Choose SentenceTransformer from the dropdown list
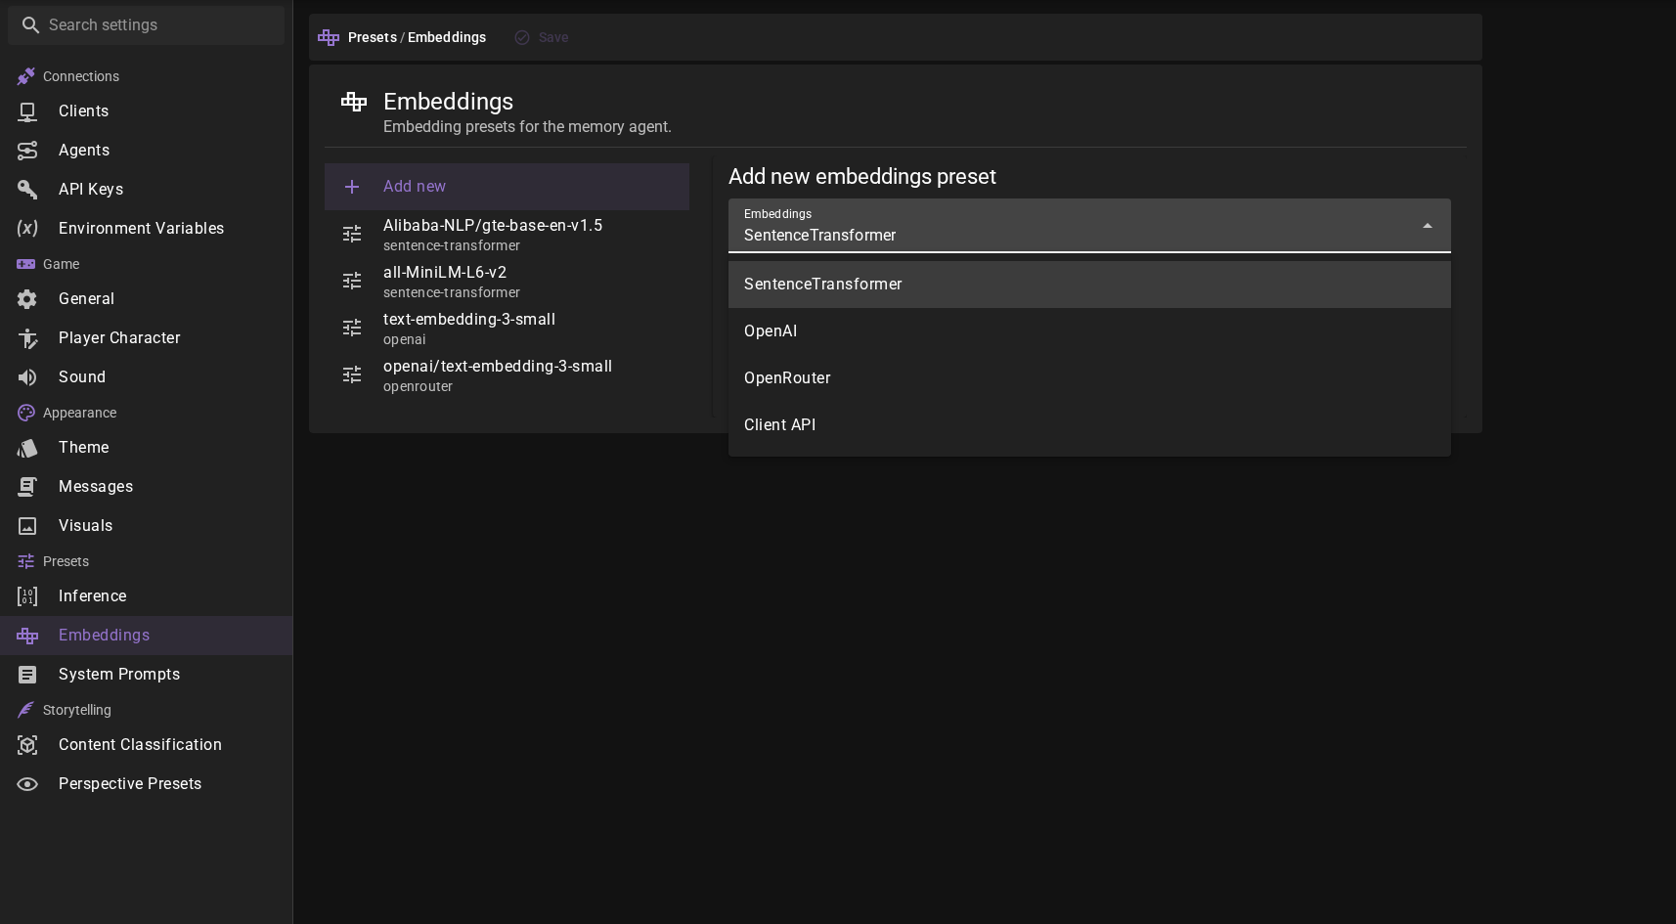 (1089, 285)
